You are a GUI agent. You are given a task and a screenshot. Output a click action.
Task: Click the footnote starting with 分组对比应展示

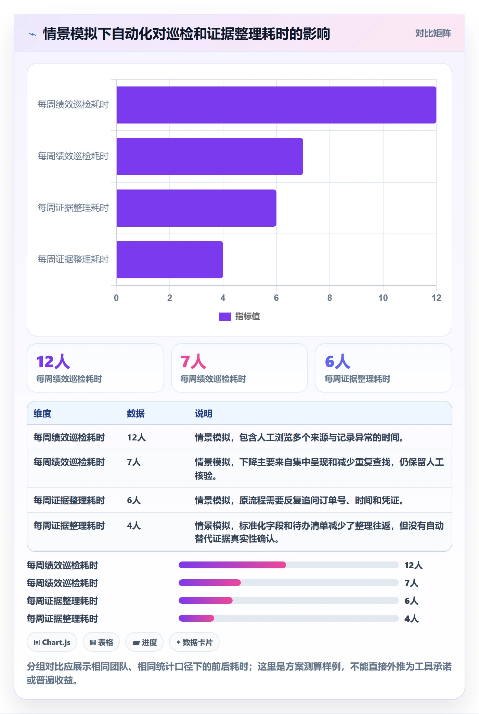point(239,673)
